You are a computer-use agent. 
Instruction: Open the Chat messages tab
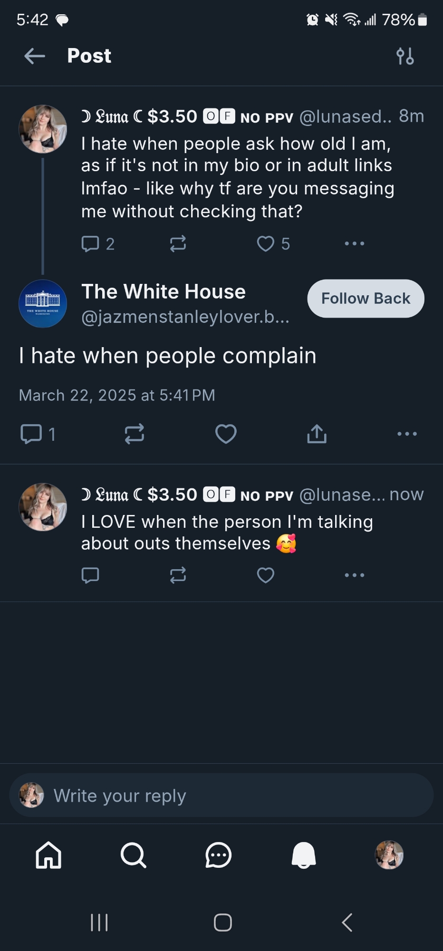219,855
